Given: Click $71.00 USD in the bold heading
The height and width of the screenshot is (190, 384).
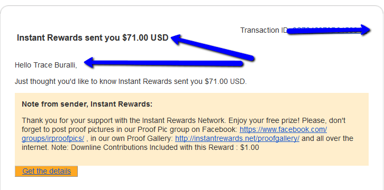Looking at the screenshot, I should (x=145, y=38).
